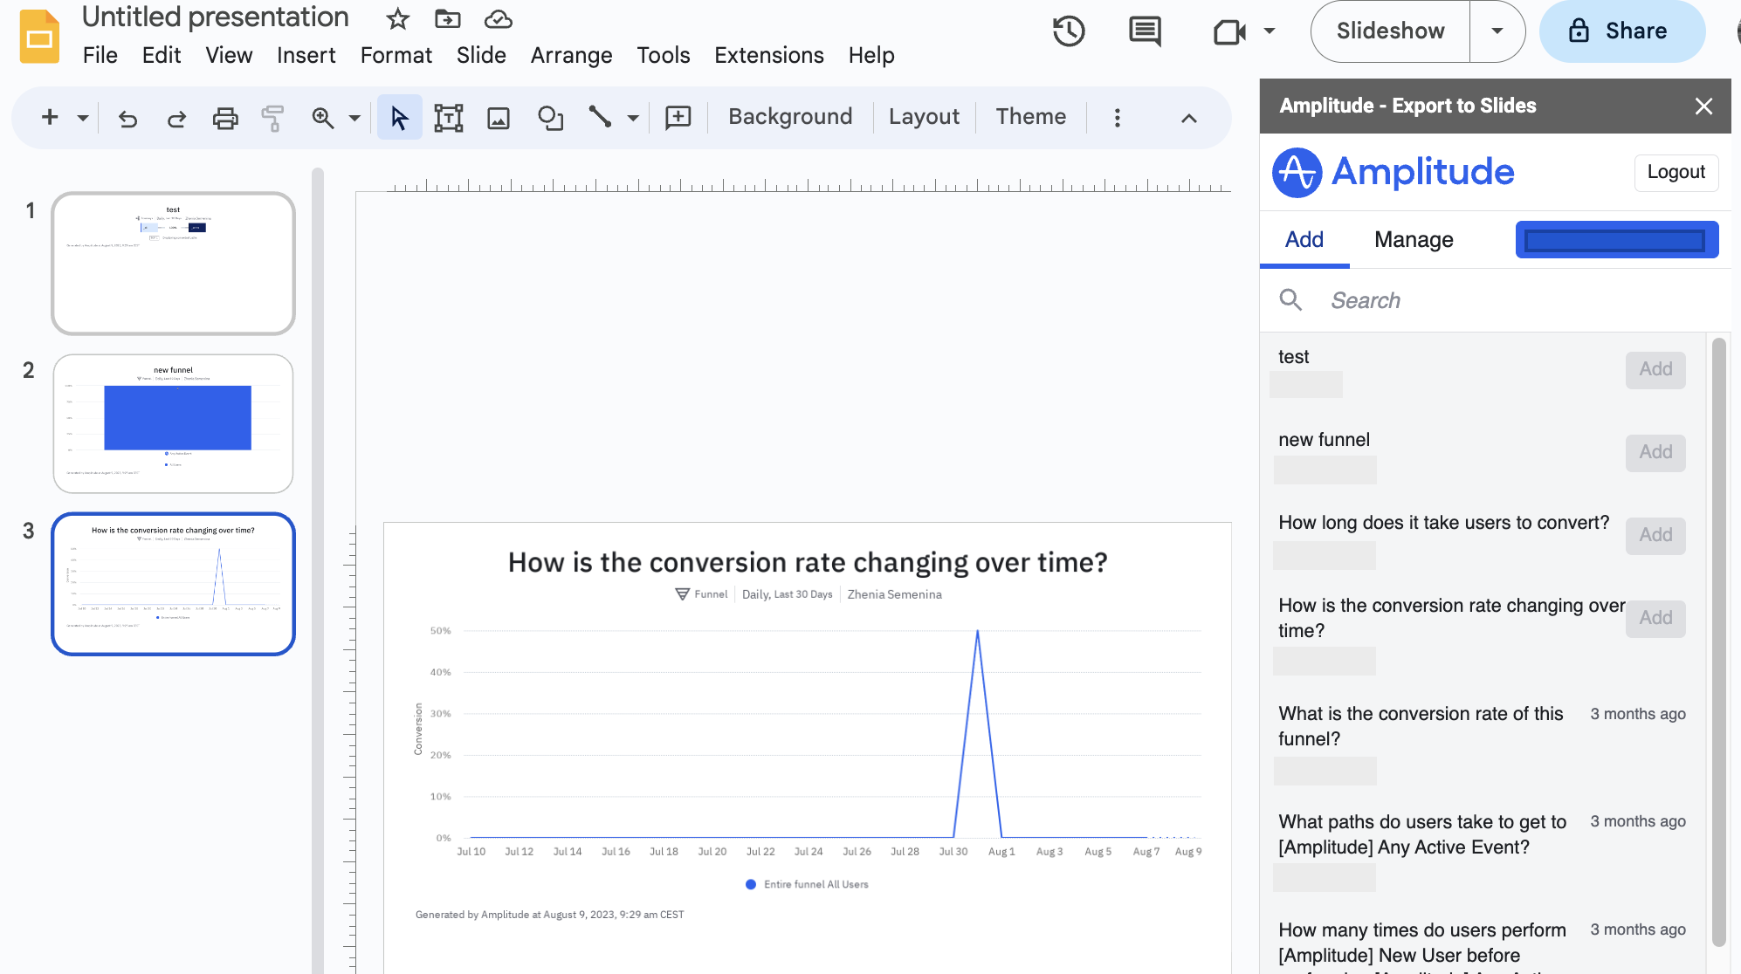Click the Logout button
Image resolution: width=1741 pixels, height=974 pixels.
pyautogui.click(x=1676, y=172)
